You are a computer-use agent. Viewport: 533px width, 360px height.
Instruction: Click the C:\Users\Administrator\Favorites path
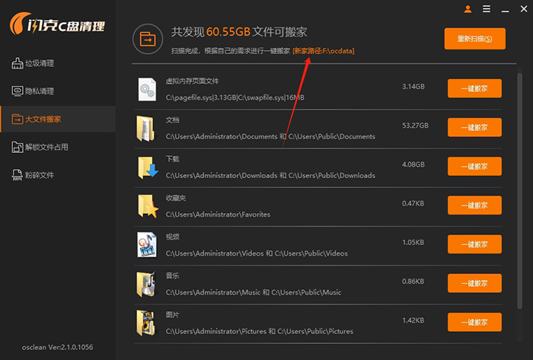coord(218,215)
